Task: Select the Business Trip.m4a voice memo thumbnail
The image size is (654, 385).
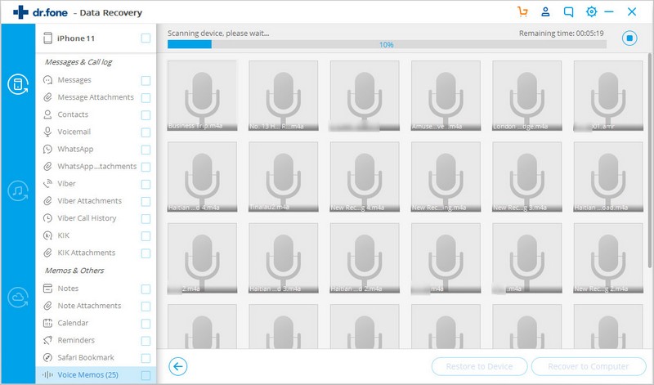Action: (x=202, y=96)
